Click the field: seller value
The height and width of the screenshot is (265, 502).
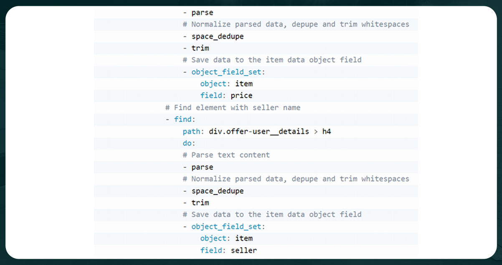[244, 250]
